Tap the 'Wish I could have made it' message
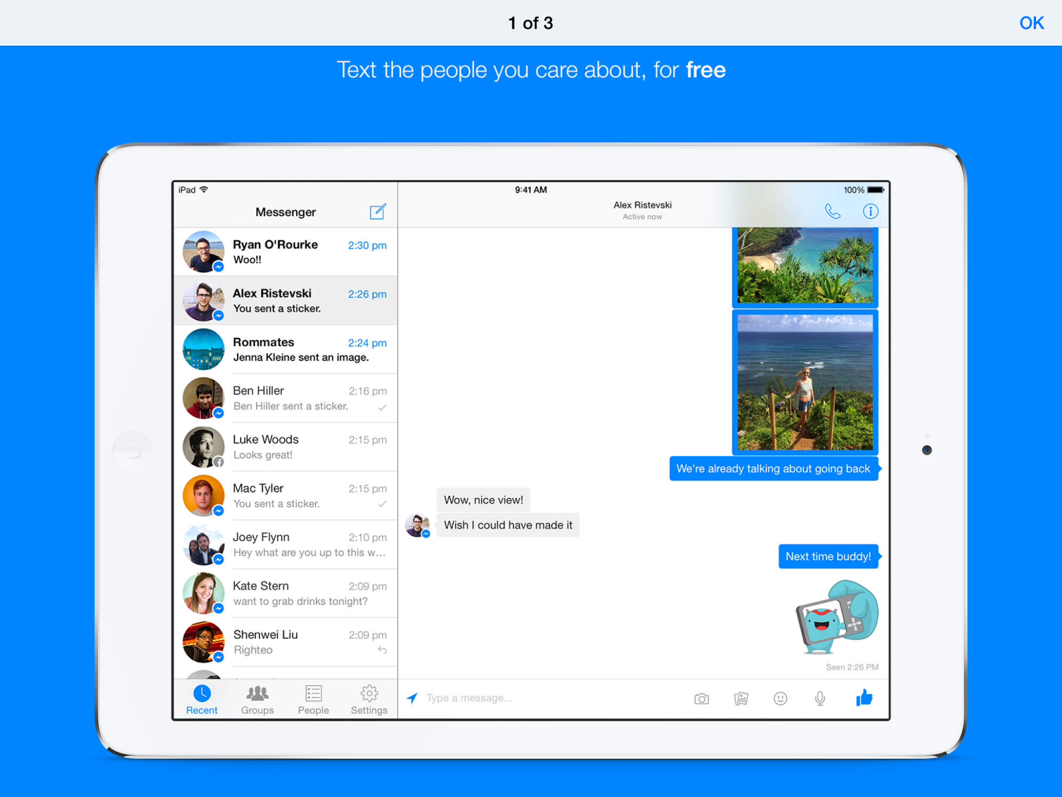Viewport: 1062px width, 797px height. click(508, 525)
